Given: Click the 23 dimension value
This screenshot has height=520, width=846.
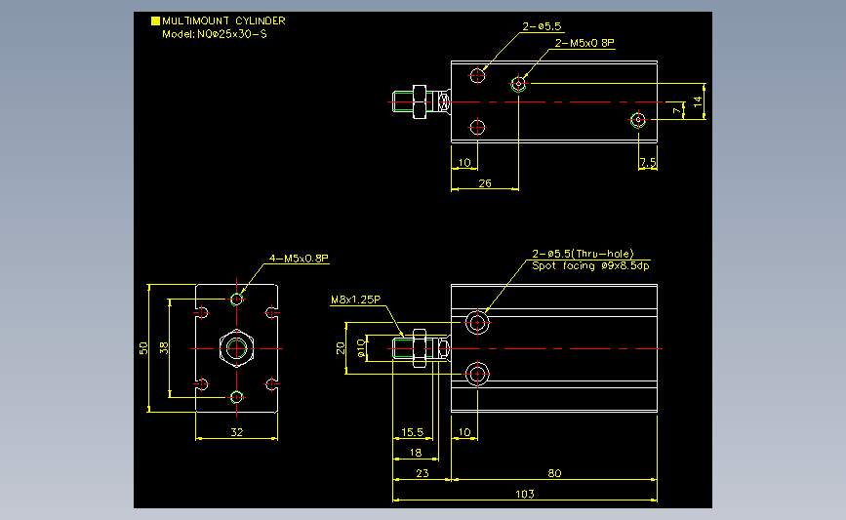Looking at the screenshot, I should [422, 473].
